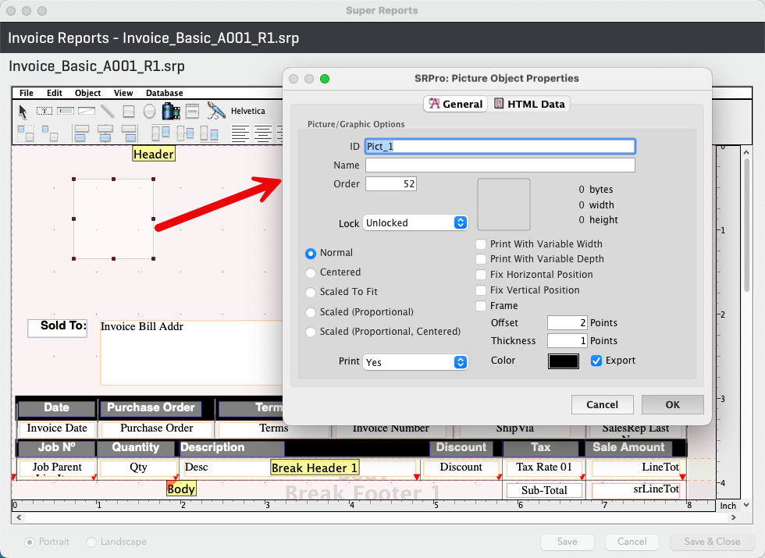This screenshot has width=765, height=558.
Task: Open the Lock dropdown showing Unlocked
Action: pos(415,223)
